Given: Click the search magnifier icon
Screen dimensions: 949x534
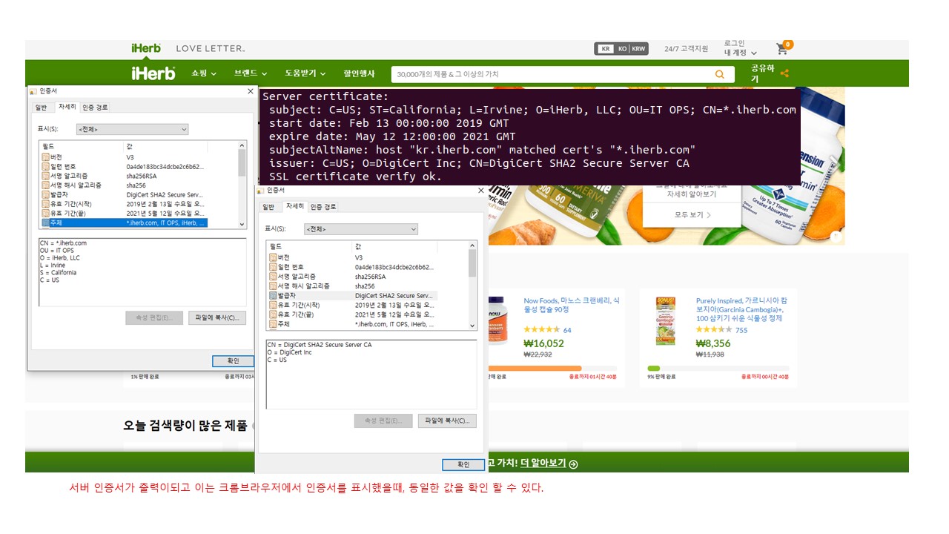Looking at the screenshot, I should click(x=719, y=74).
